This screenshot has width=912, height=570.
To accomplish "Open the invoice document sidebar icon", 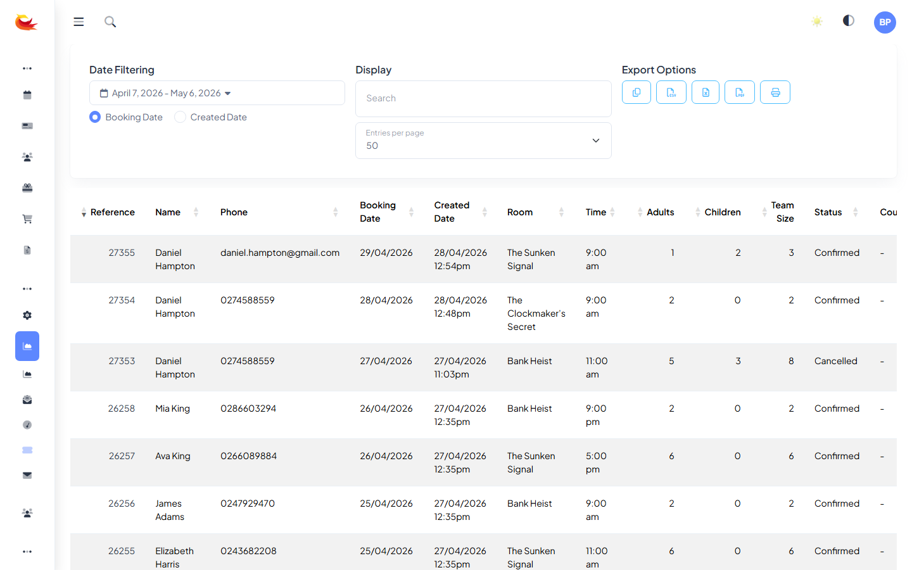I will tap(27, 250).
